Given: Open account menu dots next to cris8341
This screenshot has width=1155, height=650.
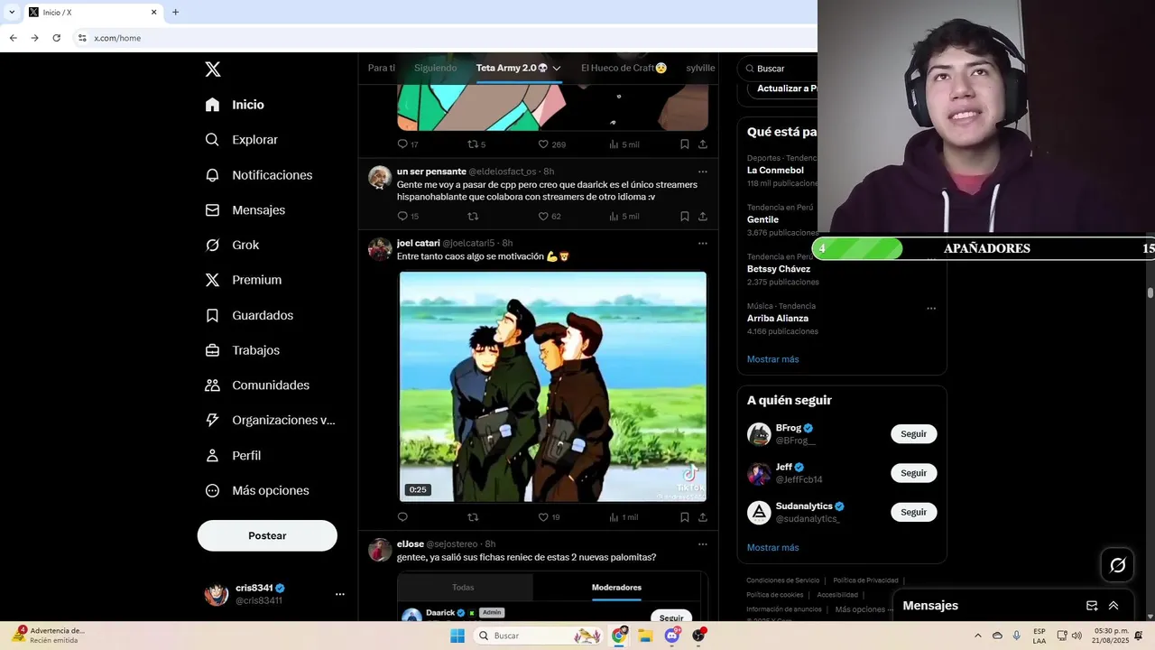Looking at the screenshot, I should coord(340,594).
